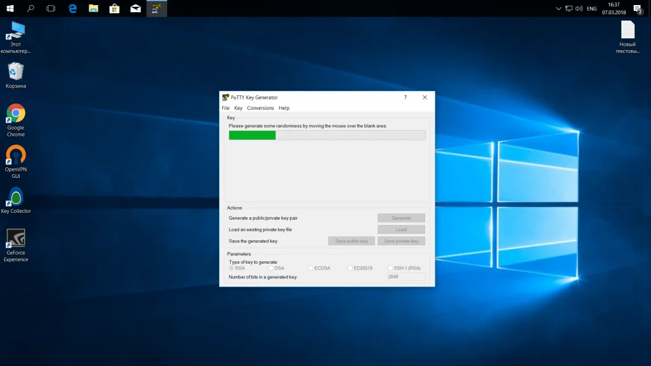Select the RSA key type radio button
651x366 pixels.
pos(232,268)
